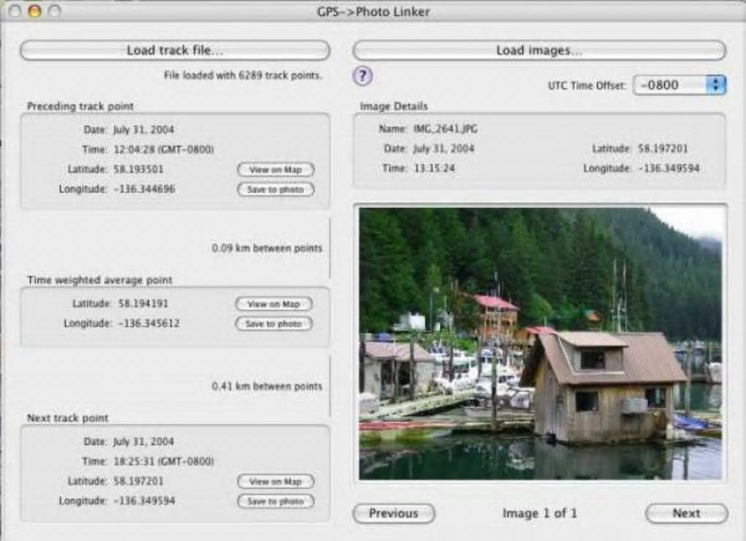Open the UTC Time Offset dropdown

click(x=679, y=86)
